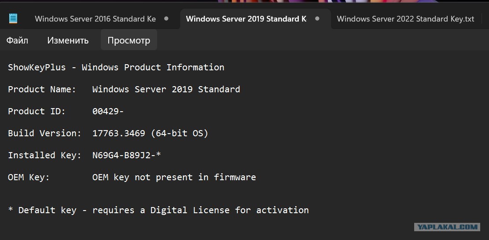The image size is (489, 240).
Task: Click the installed key N69G4-B89J2-* text
Action: [127, 155]
